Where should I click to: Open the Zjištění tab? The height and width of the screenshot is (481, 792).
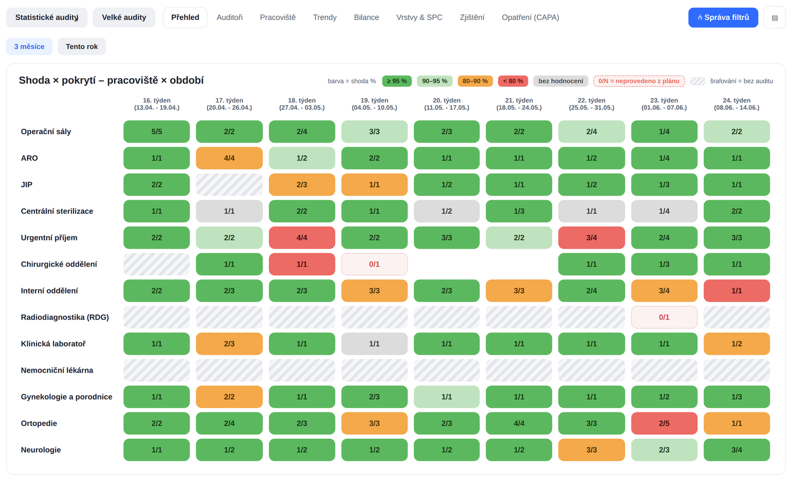pyautogui.click(x=472, y=17)
